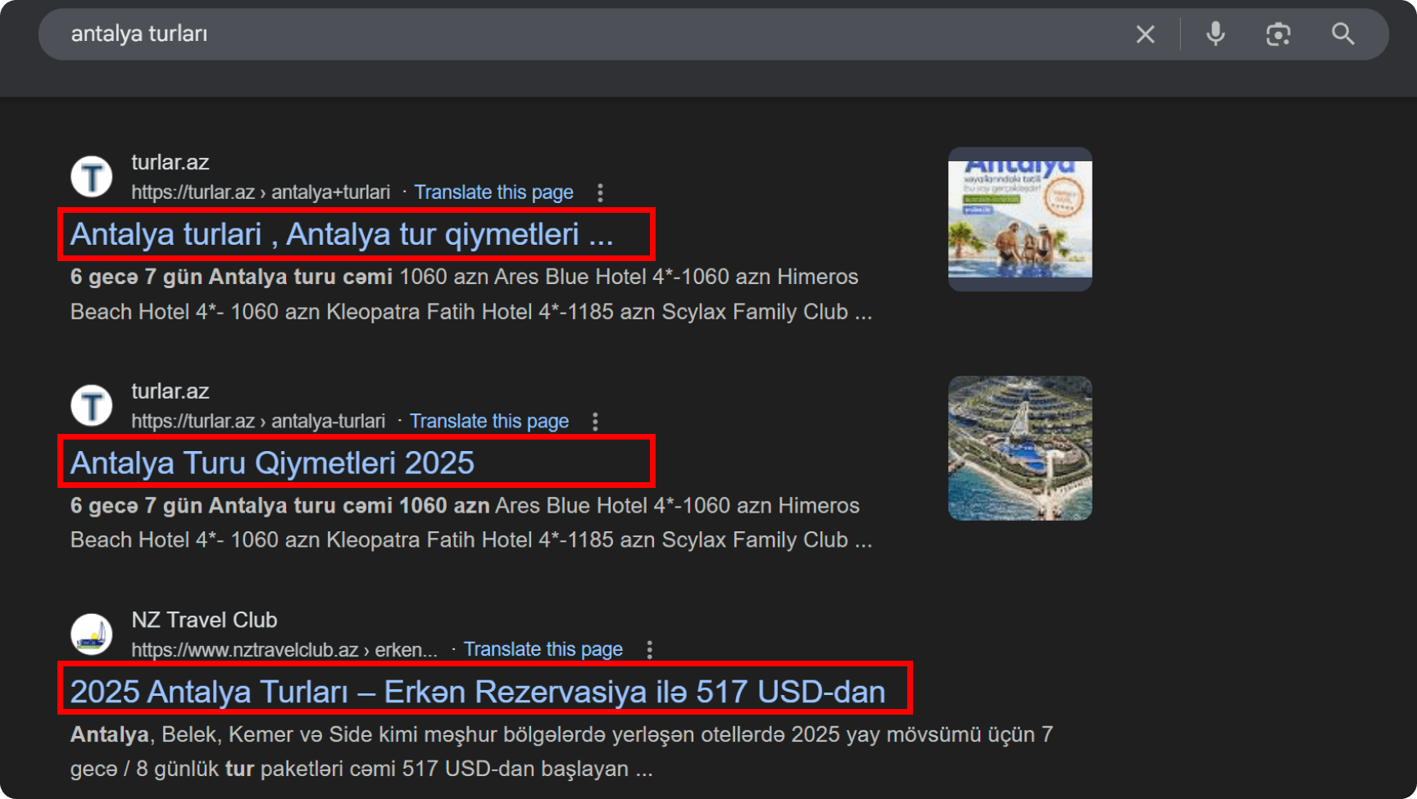The width and height of the screenshot is (1417, 799).
Task: Click the 'turlar.az' site name above the antalya-turlari URL
Action: coord(170,391)
